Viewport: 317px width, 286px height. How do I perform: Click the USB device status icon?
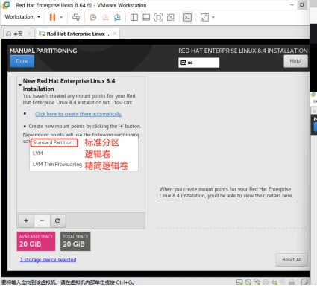click(x=292, y=282)
